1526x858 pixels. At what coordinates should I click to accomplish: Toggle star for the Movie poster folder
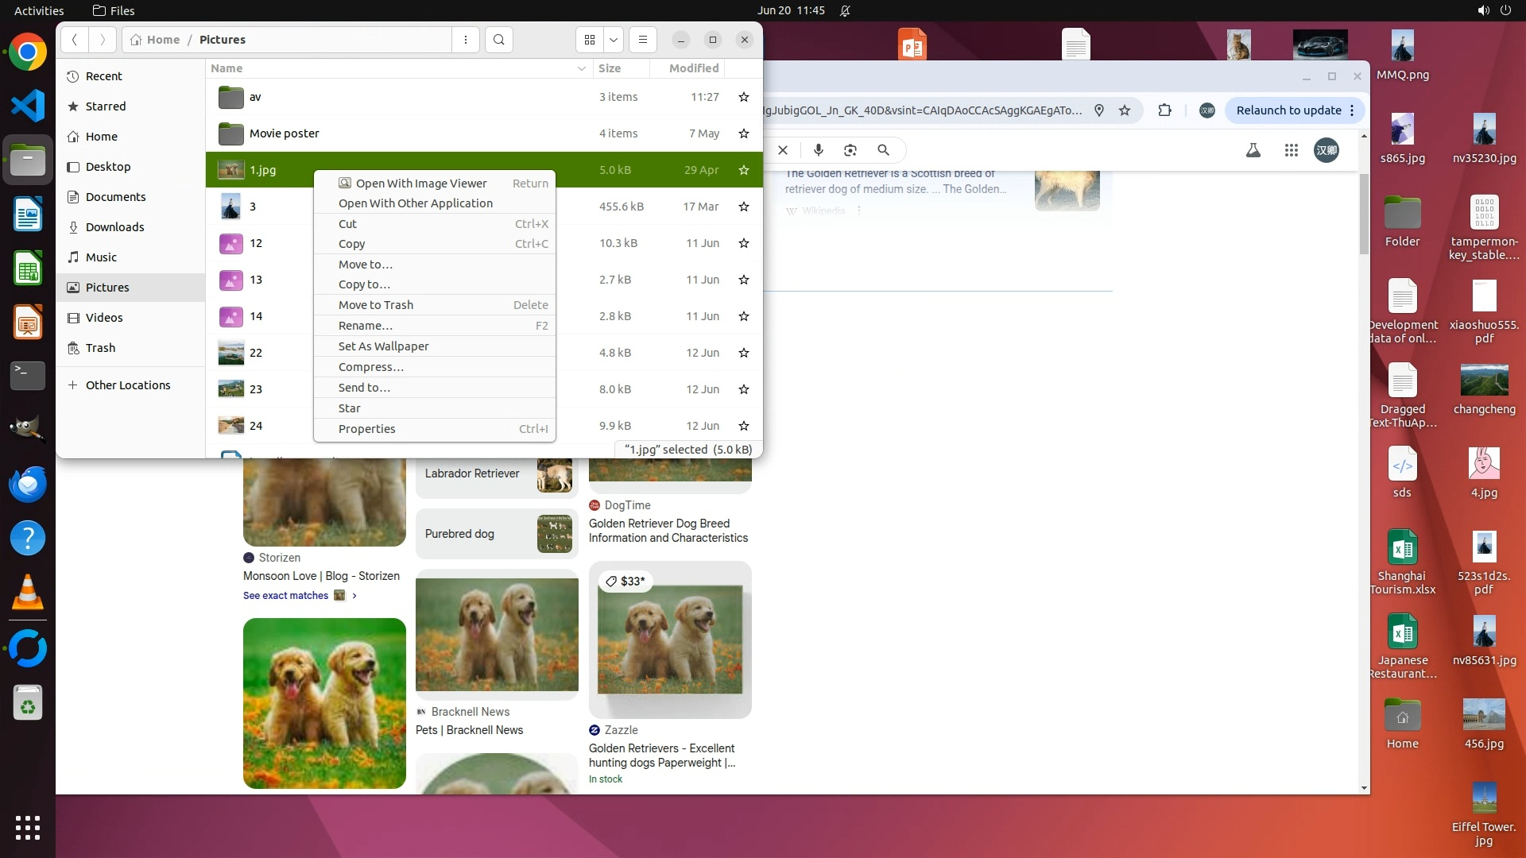pyautogui.click(x=744, y=133)
